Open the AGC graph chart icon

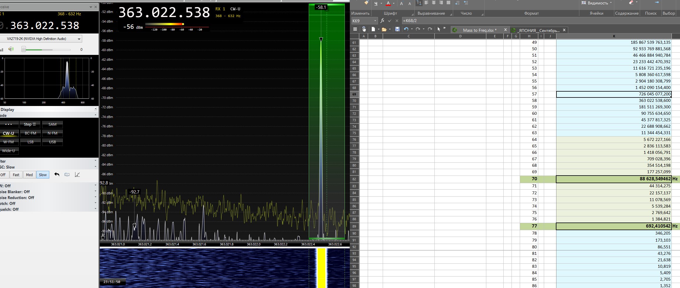coord(77,175)
